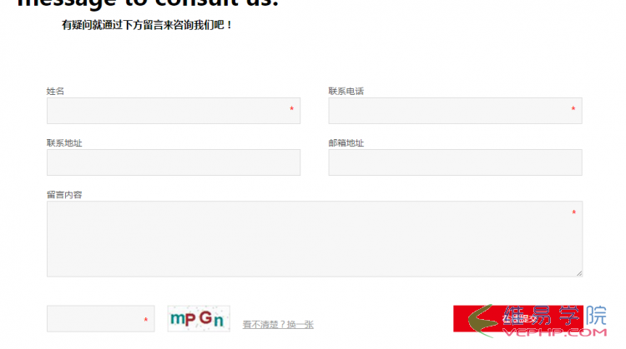Click the 有疑问就通过下方留言来咨询我们吧 subtitle text
The height and width of the screenshot is (349, 626).
point(147,25)
